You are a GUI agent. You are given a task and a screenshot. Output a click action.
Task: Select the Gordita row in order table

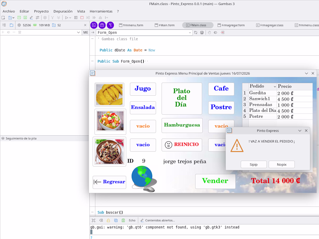tap(278, 93)
